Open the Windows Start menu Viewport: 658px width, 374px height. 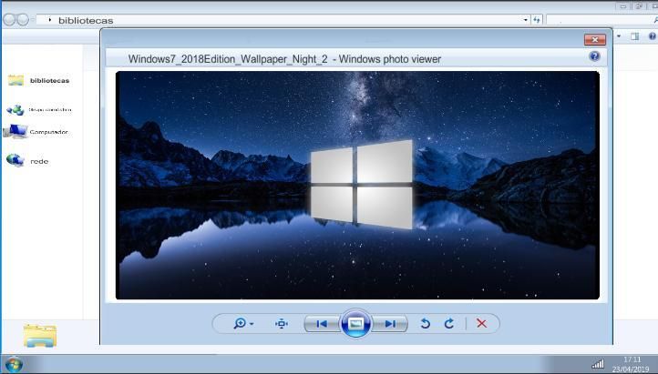click(13, 364)
